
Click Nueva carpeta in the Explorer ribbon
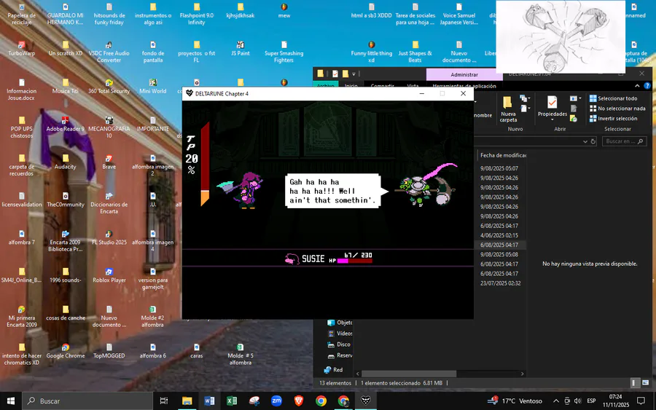click(508, 109)
